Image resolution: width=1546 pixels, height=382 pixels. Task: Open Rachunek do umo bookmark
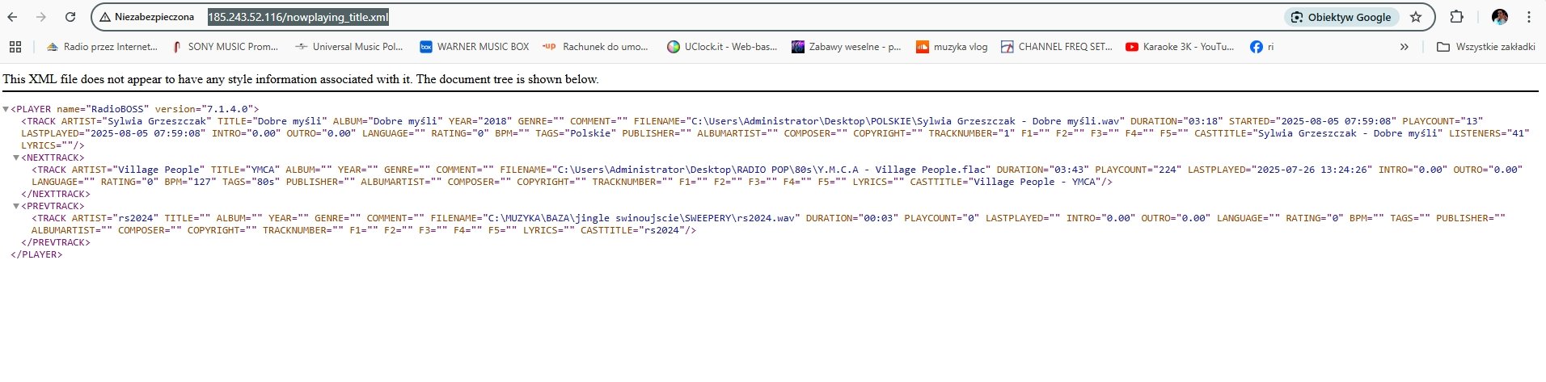point(596,47)
